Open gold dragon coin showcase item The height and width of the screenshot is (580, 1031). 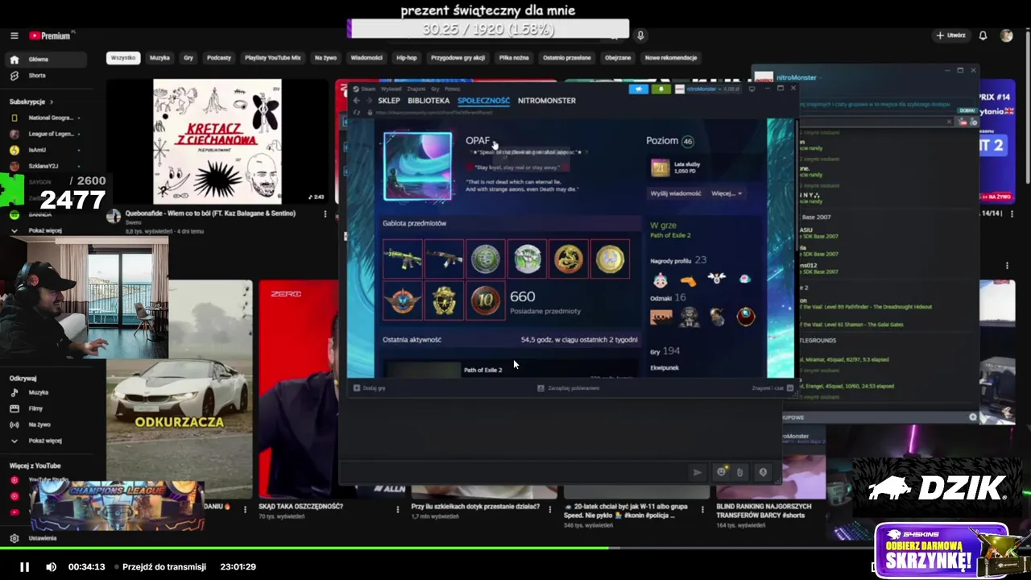(569, 259)
